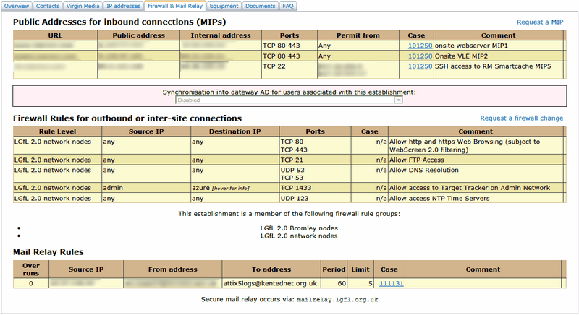
Task: Click 'Allow access NTP Time Servers' comment
Action: [x=439, y=198]
